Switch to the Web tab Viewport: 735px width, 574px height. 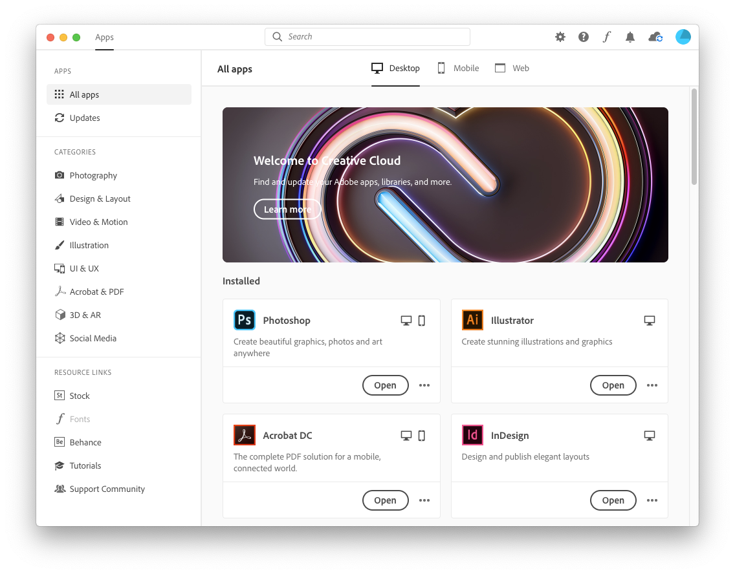[512, 69]
